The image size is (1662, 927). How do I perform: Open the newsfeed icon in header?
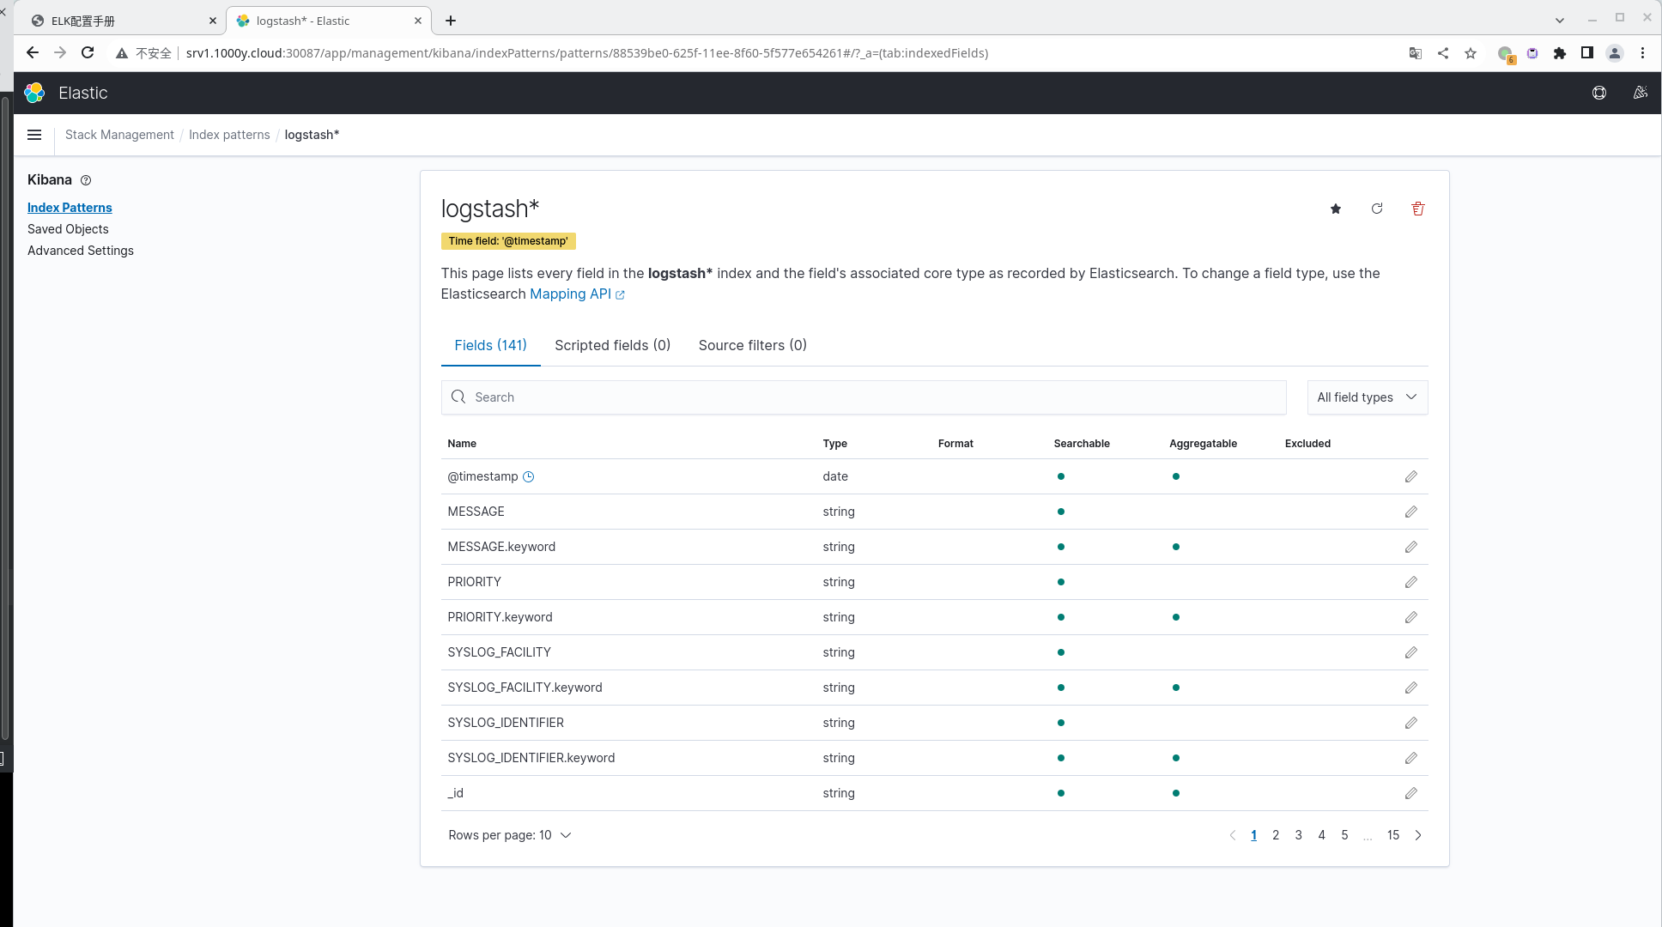click(1640, 93)
